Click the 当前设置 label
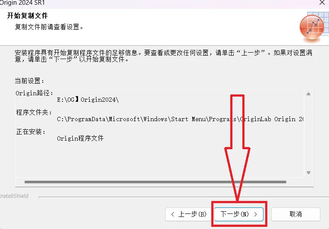 (x=30, y=81)
